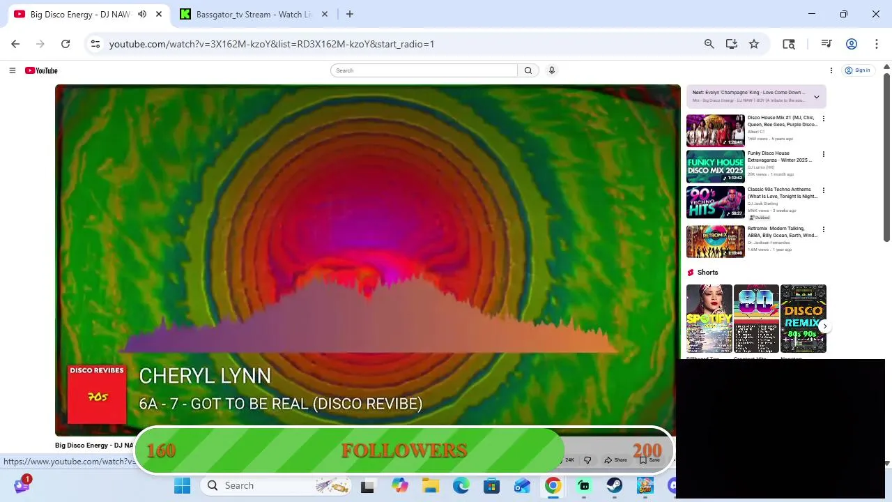Open the Spotify short thumbnail
This screenshot has height=502, width=892.
pos(709,319)
